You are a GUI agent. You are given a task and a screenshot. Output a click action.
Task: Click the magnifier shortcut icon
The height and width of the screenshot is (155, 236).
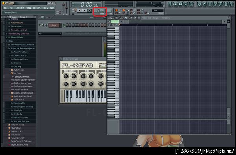point(221,4)
